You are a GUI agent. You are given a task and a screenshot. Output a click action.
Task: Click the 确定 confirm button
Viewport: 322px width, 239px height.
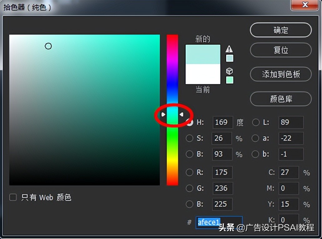click(281, 30)
